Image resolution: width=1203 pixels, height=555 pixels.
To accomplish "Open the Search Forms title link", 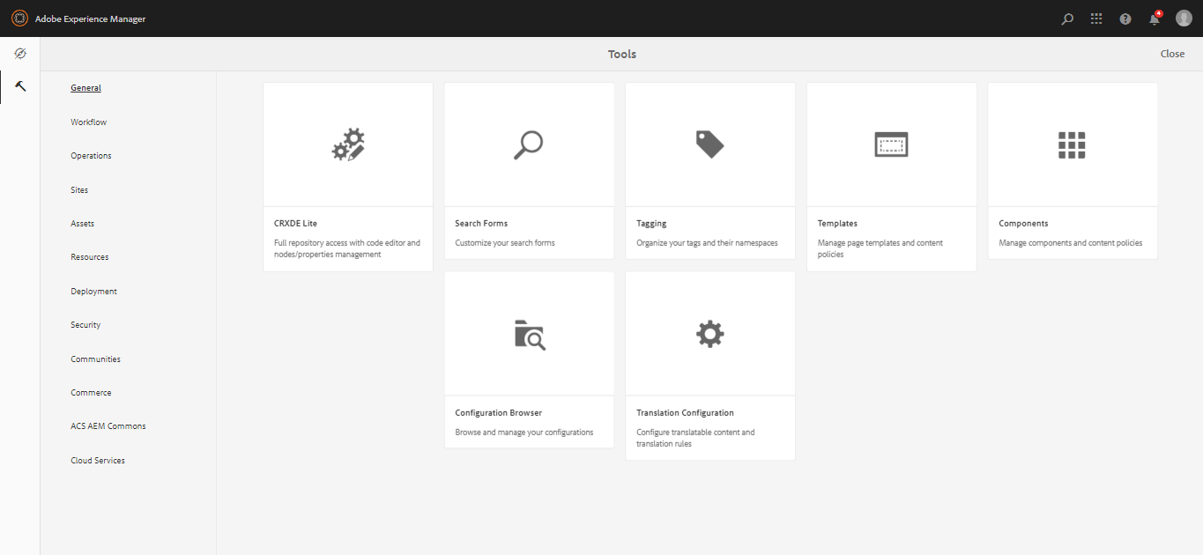I will (481, 224).
